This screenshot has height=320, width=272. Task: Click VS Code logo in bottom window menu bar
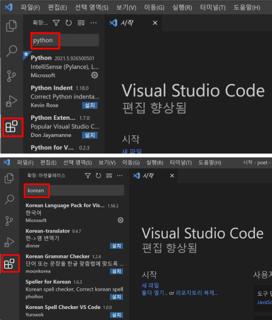[x=7, y=163]
